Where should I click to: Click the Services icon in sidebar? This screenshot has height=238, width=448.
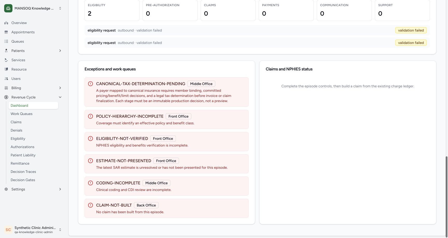point(6,60)
